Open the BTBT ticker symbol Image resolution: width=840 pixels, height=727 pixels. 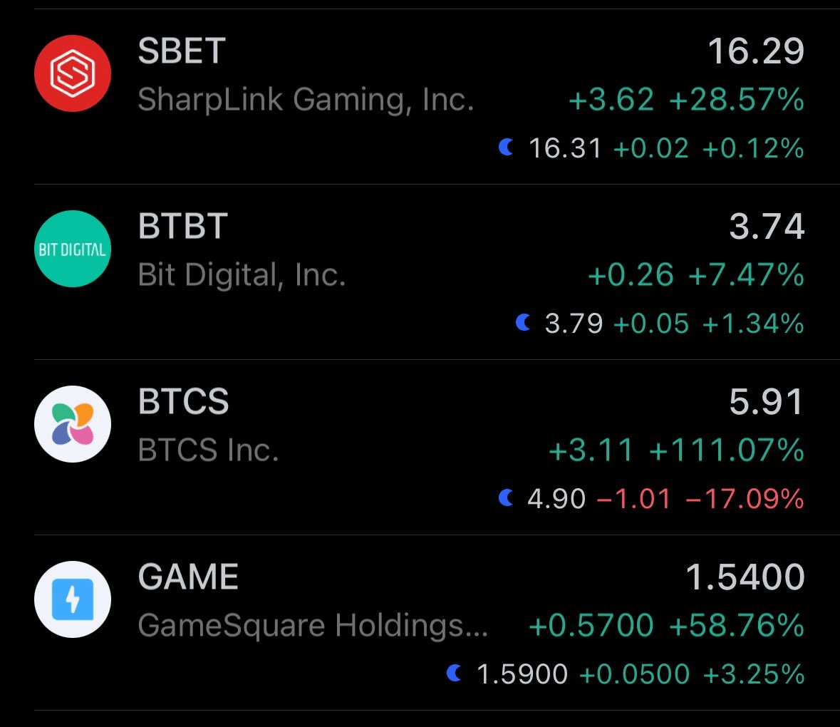pyautogui.click(x=183, y=227)
